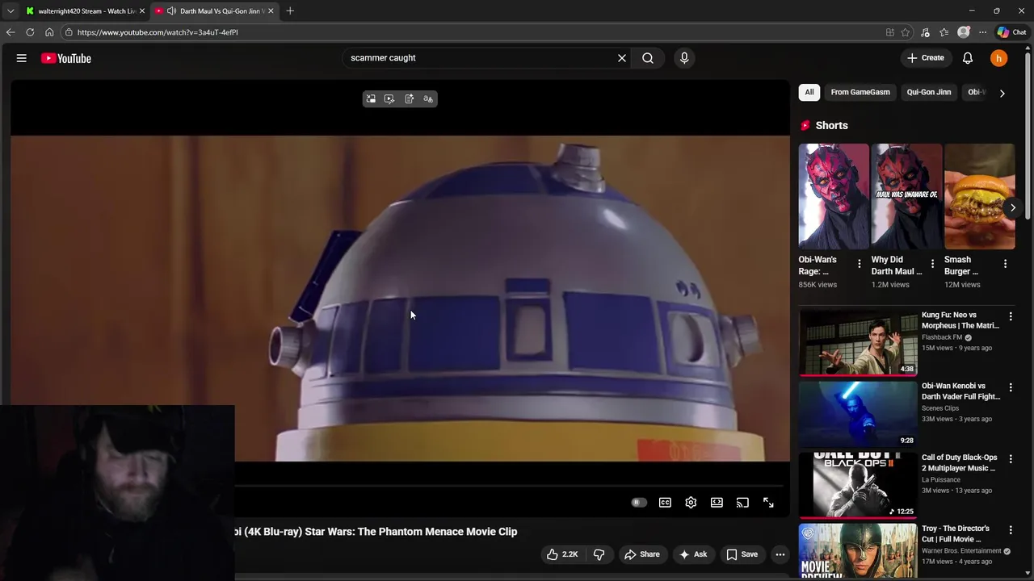The height and width of the screenshot is (581, 1034).
Task: Show more filter chips with the arrow
Action: [x=1002, y=93]
